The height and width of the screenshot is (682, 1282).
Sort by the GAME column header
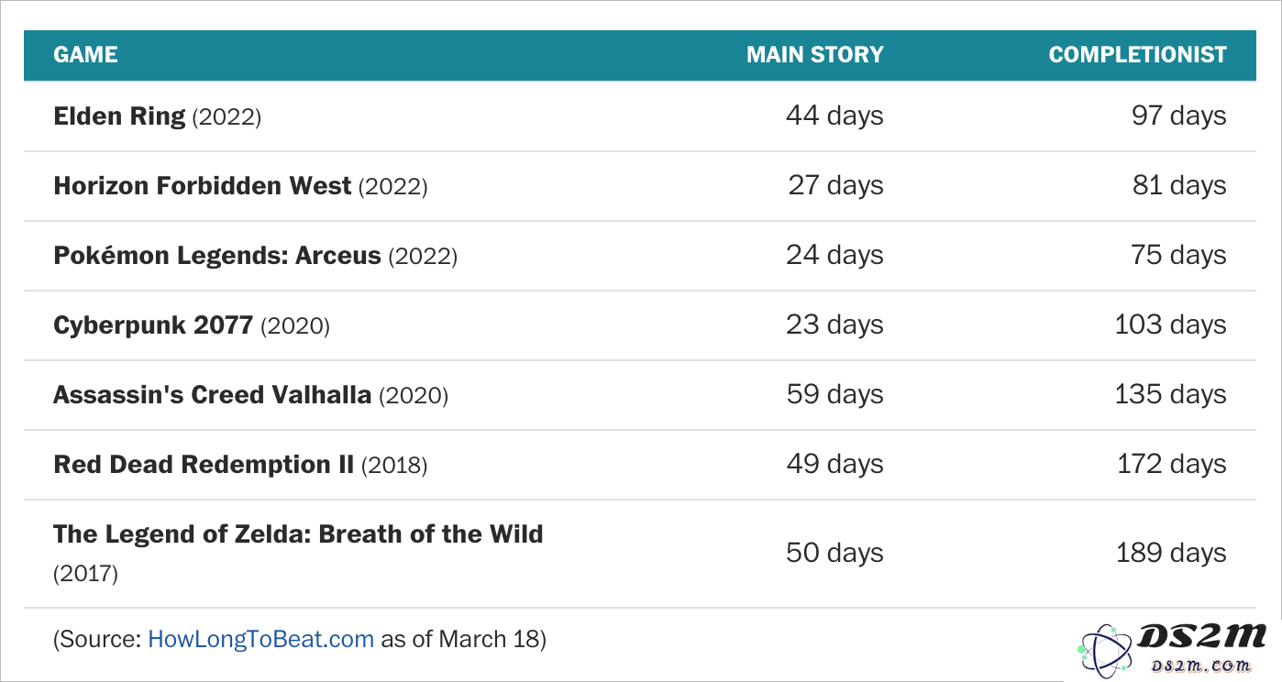(x=85, y=54)
